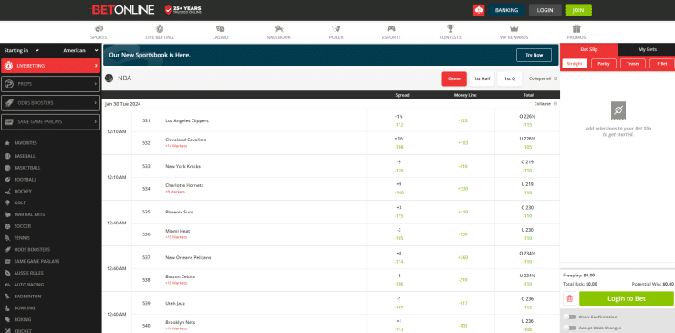
Task: Open the Sports section icon
Action: (99, 29)
